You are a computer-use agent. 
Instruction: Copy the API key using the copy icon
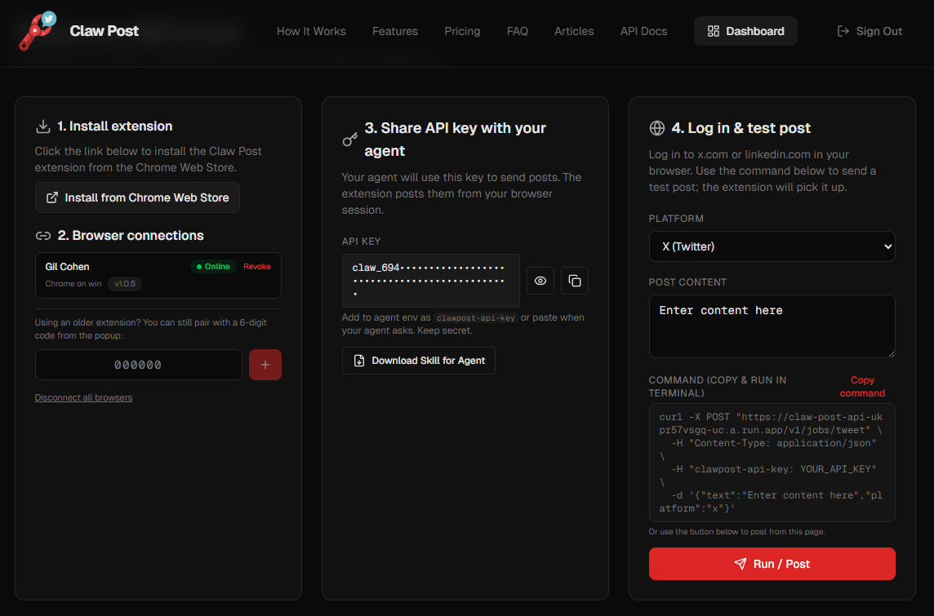[574, 281]
